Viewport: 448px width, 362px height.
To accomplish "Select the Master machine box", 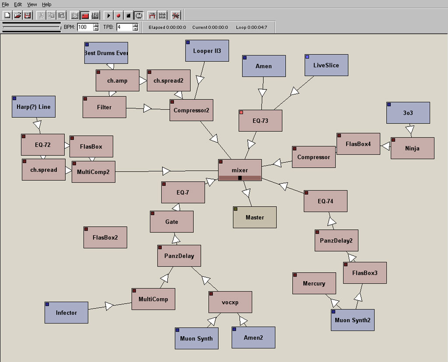I will coord(255,217).
